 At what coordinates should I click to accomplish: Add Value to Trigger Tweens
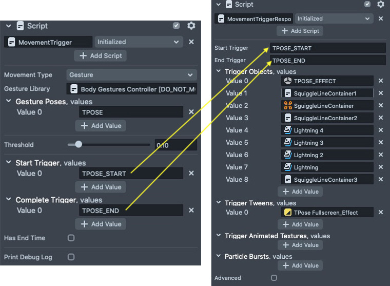[x=300, y=224]
